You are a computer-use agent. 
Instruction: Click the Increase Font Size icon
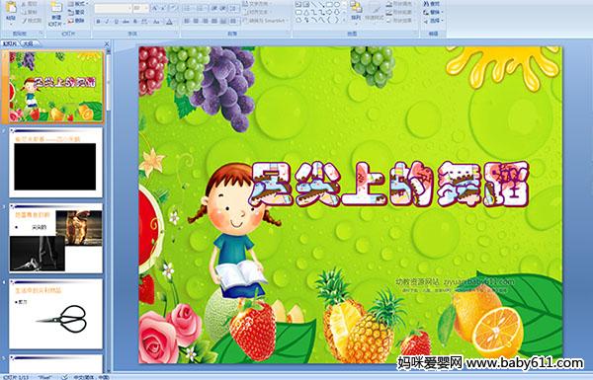tap(155, 8)
